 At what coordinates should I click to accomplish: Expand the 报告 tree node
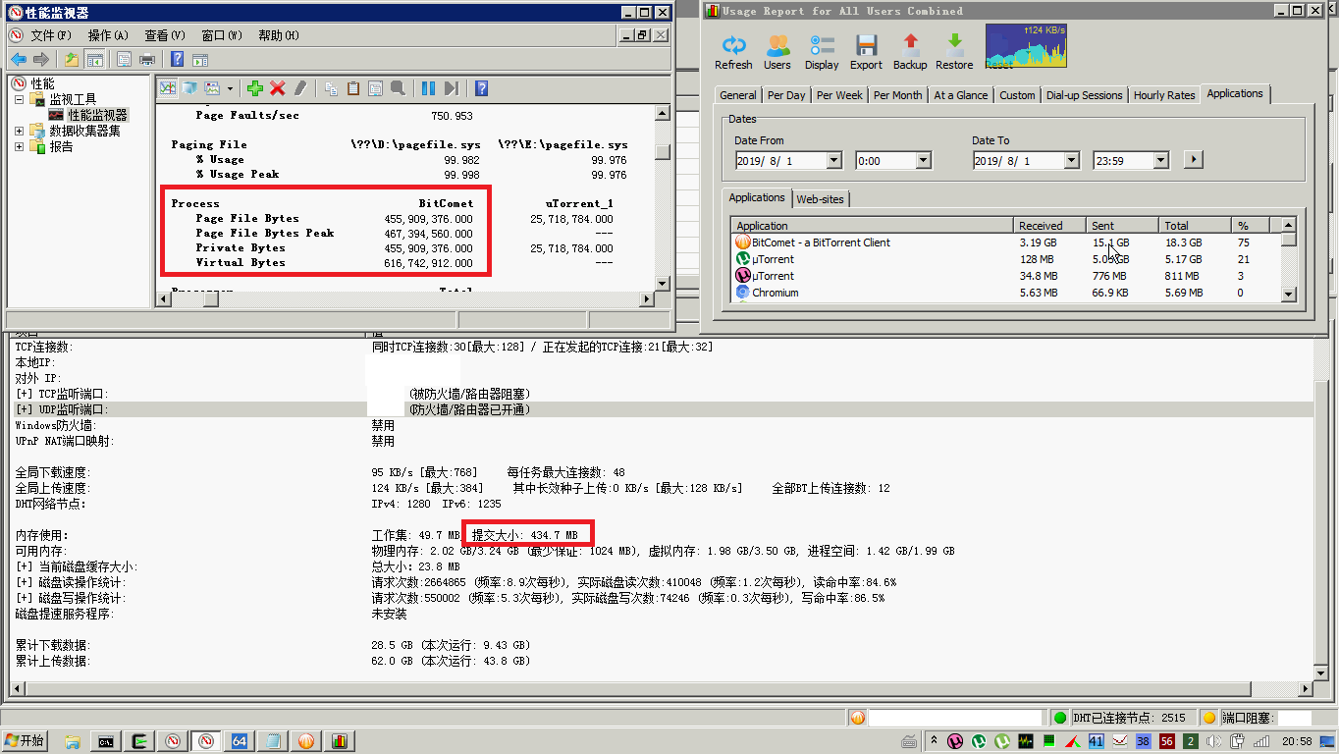tap(20, 146)
